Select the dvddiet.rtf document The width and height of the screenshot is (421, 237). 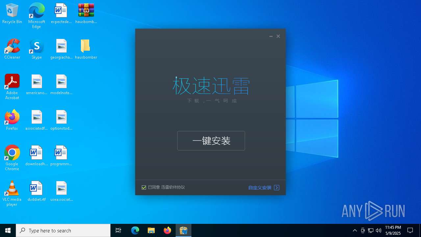tap(37, 192)
